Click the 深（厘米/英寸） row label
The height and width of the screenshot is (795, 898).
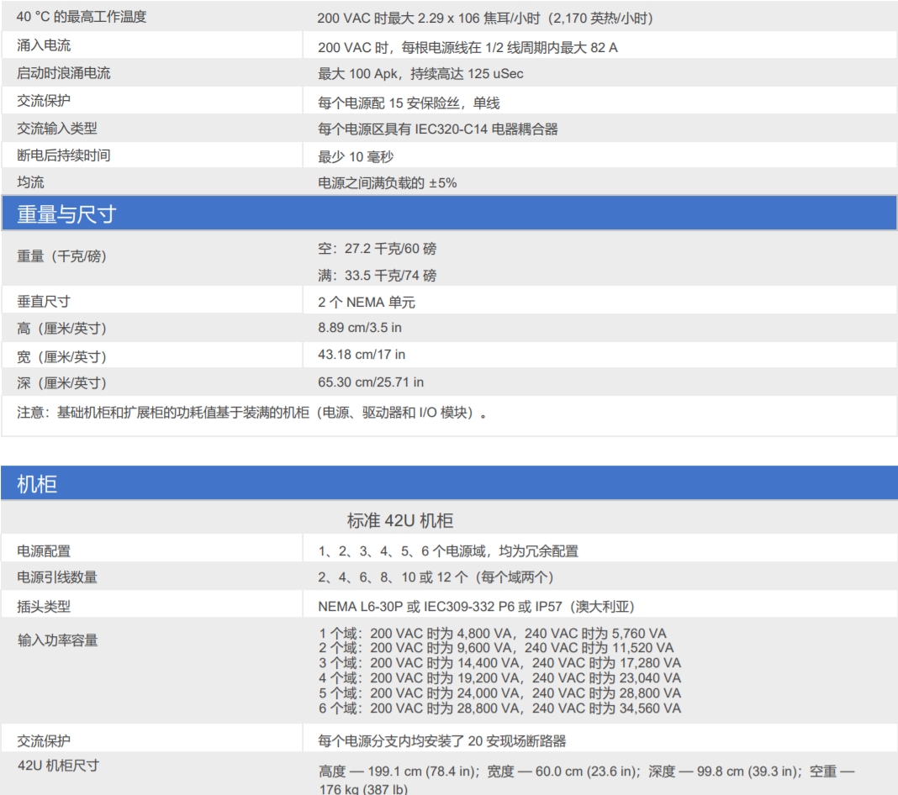click(x=62, y=383)
